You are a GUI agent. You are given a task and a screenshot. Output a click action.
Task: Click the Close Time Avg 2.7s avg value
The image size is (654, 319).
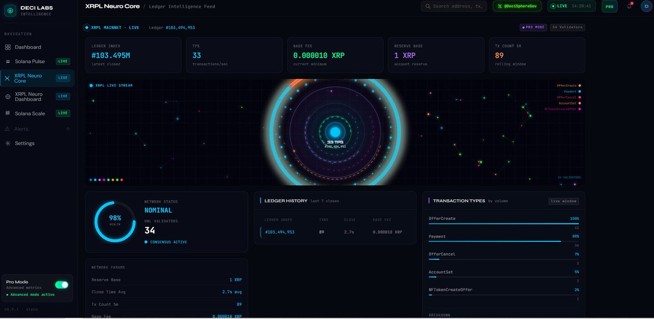pyautogui.click(x=231, y=292)
